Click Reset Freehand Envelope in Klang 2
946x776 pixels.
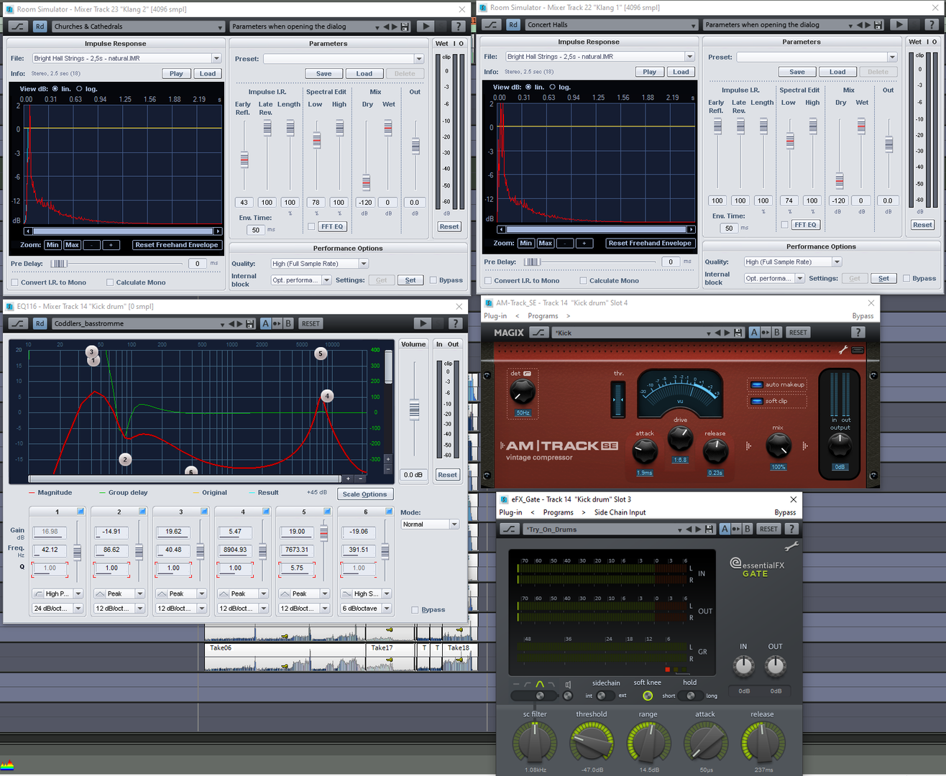point(176,245)
